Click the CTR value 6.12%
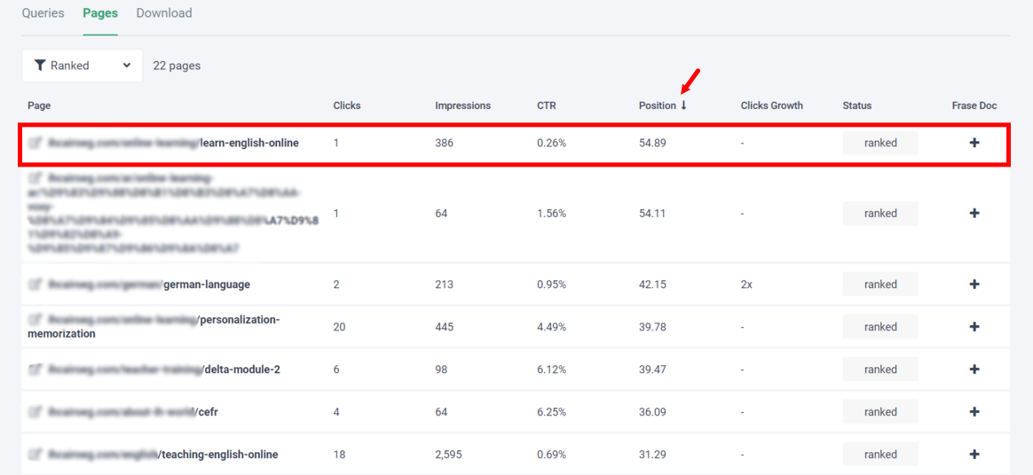 point(551,370)
